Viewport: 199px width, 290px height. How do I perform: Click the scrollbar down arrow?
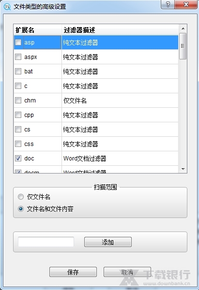(183, 169)
